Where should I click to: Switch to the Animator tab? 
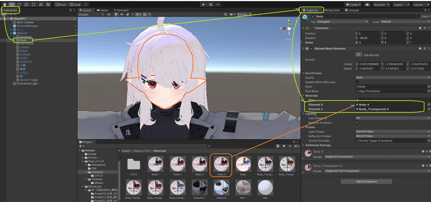121,10
